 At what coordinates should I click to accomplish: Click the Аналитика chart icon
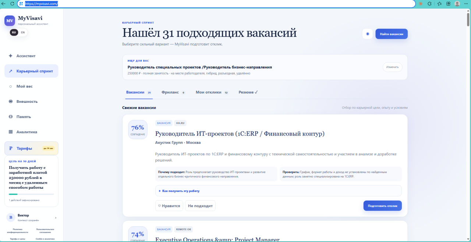tap(11, 132)
